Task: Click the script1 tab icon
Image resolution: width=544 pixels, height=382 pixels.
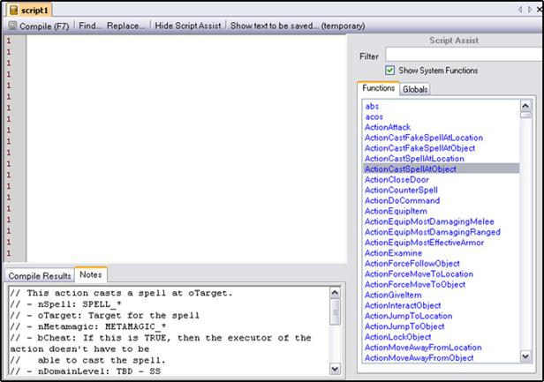Action: pyautogui.click(x=13, y=11)
